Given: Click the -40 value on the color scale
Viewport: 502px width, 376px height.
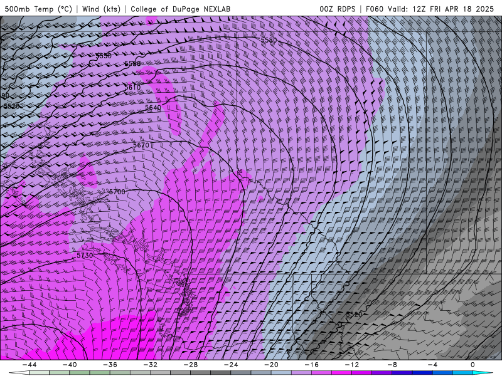Looking at the screenshot, I should tap(70, 365).
